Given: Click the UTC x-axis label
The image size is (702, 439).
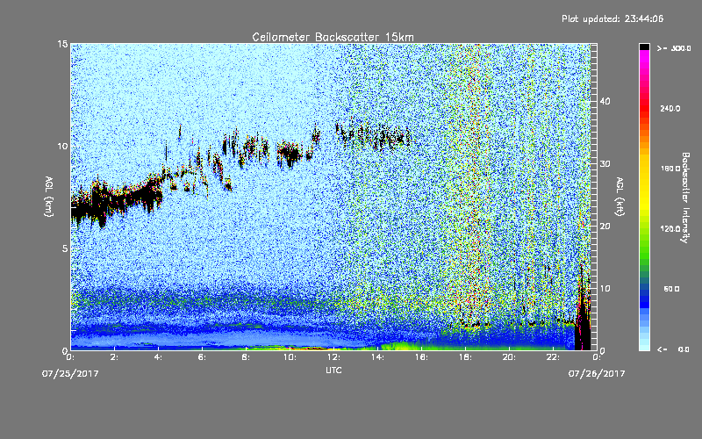Looking at the screenshot, I should coord(333,370).
